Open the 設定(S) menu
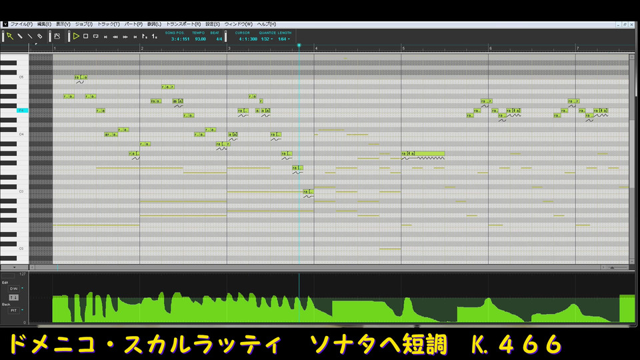This screenshot has width=640, height=360. (212, 24)
